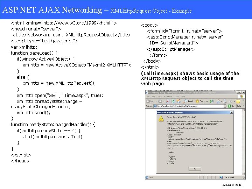Click the Refresh icon in browser toolbar
252x189 pixels.
pyautogui.click(x=173, y=101)
